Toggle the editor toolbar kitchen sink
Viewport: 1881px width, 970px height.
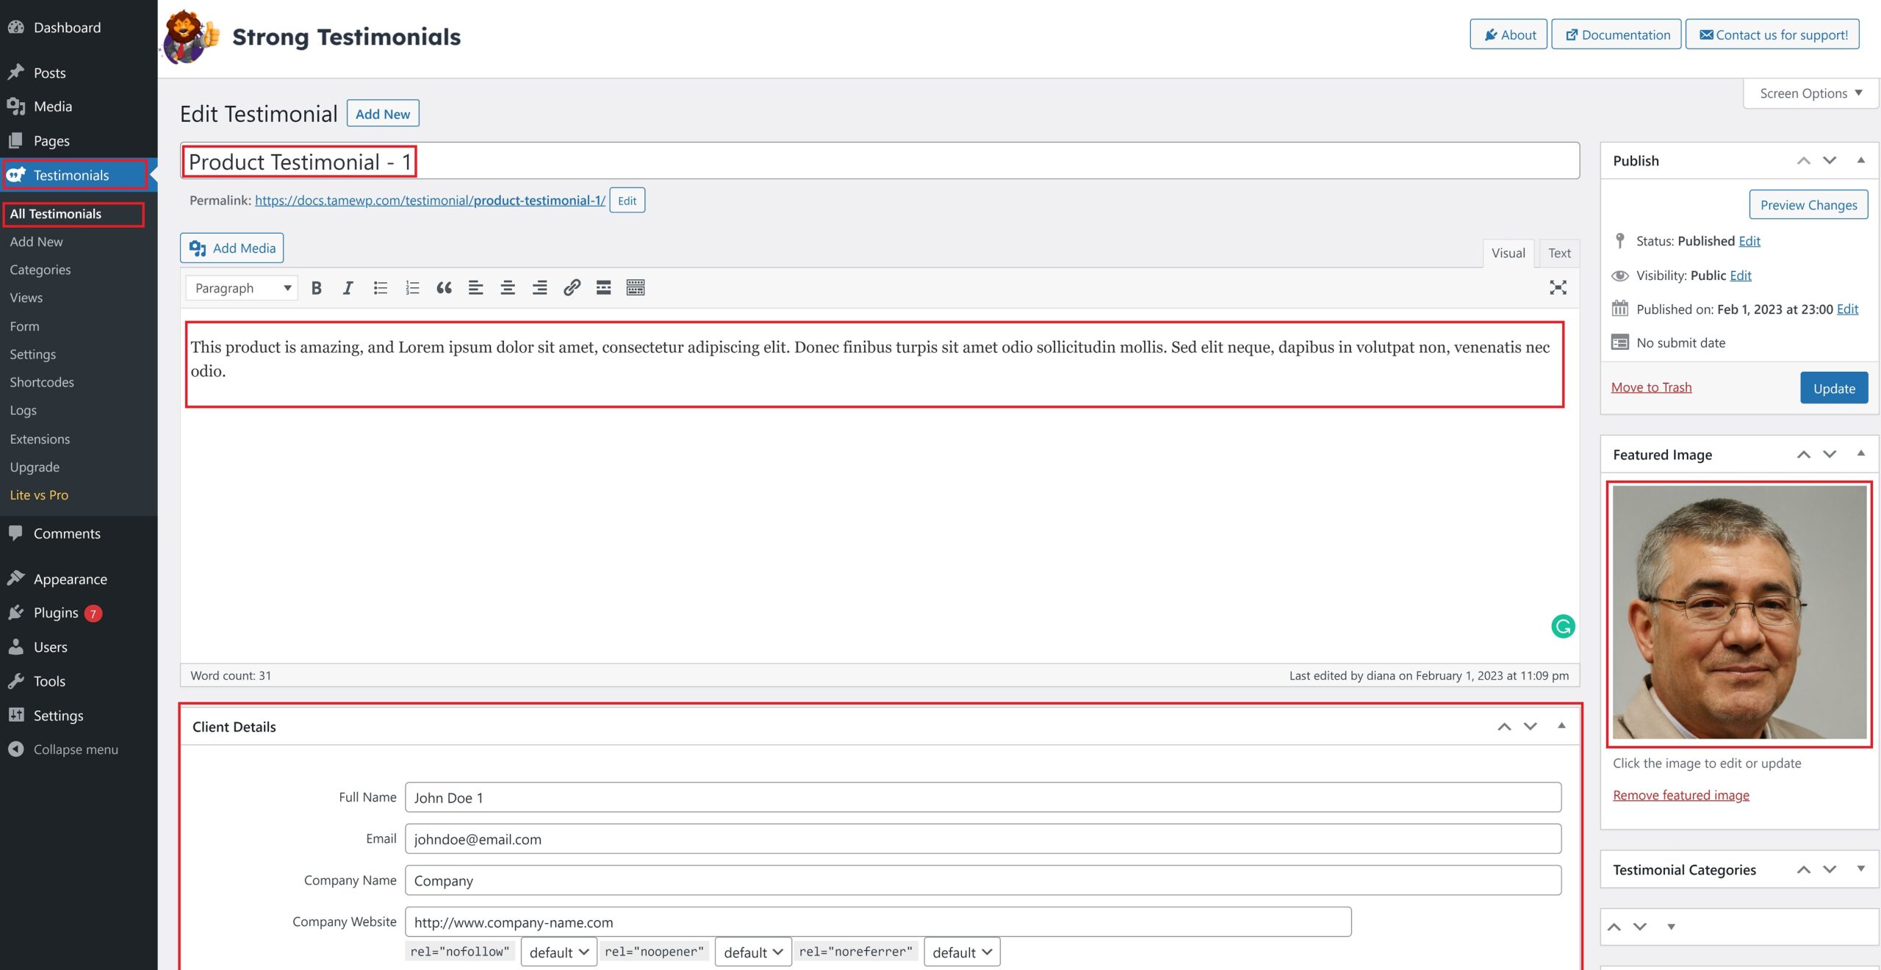click(x=636, y=288)
